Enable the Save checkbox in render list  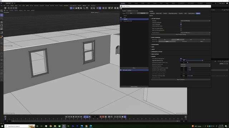pyautogui.click(x=121, y=17)
